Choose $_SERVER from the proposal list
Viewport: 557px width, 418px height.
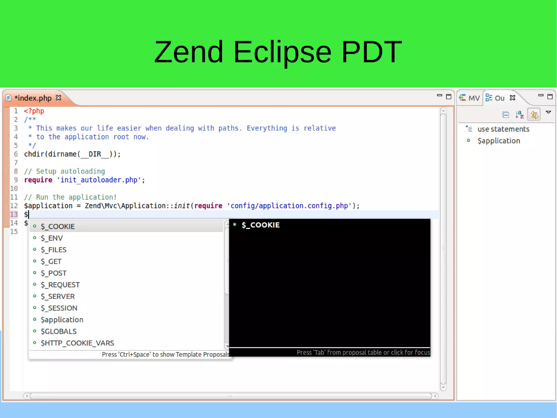coord(126,297)
